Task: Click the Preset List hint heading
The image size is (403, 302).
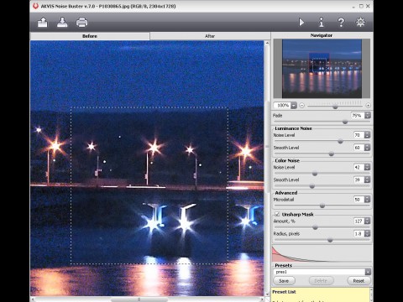Action: (284, 292)
